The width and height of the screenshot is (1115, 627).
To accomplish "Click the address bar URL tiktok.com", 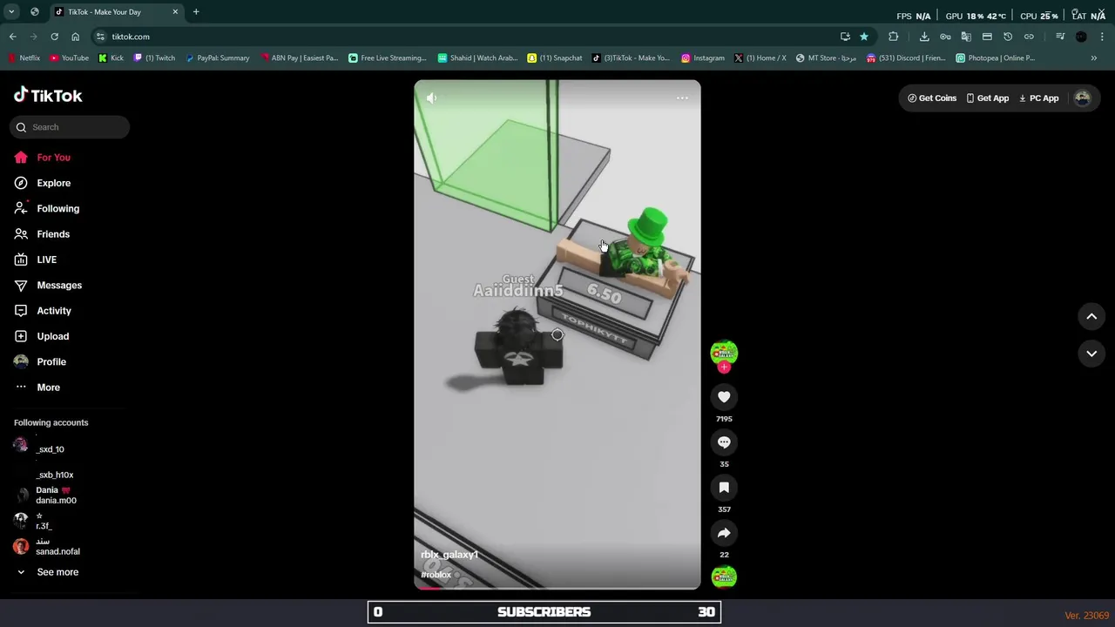I will click(x=131, y=37).
